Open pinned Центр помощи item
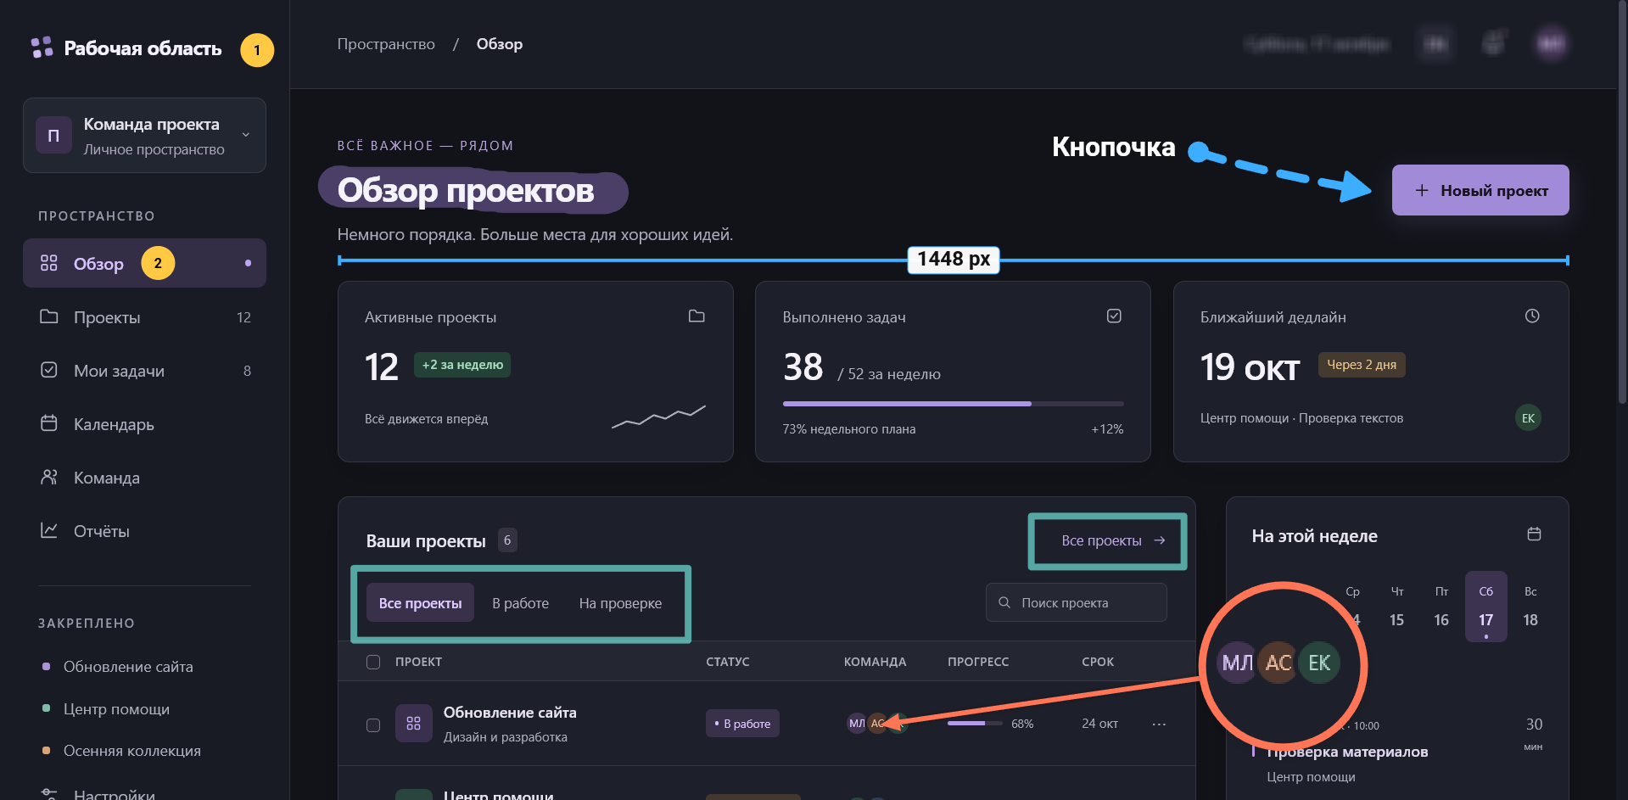 tap(116, 708)
